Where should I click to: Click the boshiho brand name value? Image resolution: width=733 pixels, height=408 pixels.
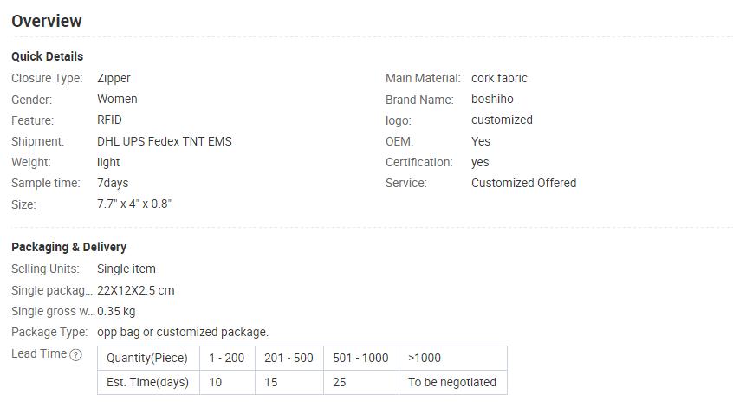click(492, 99)
